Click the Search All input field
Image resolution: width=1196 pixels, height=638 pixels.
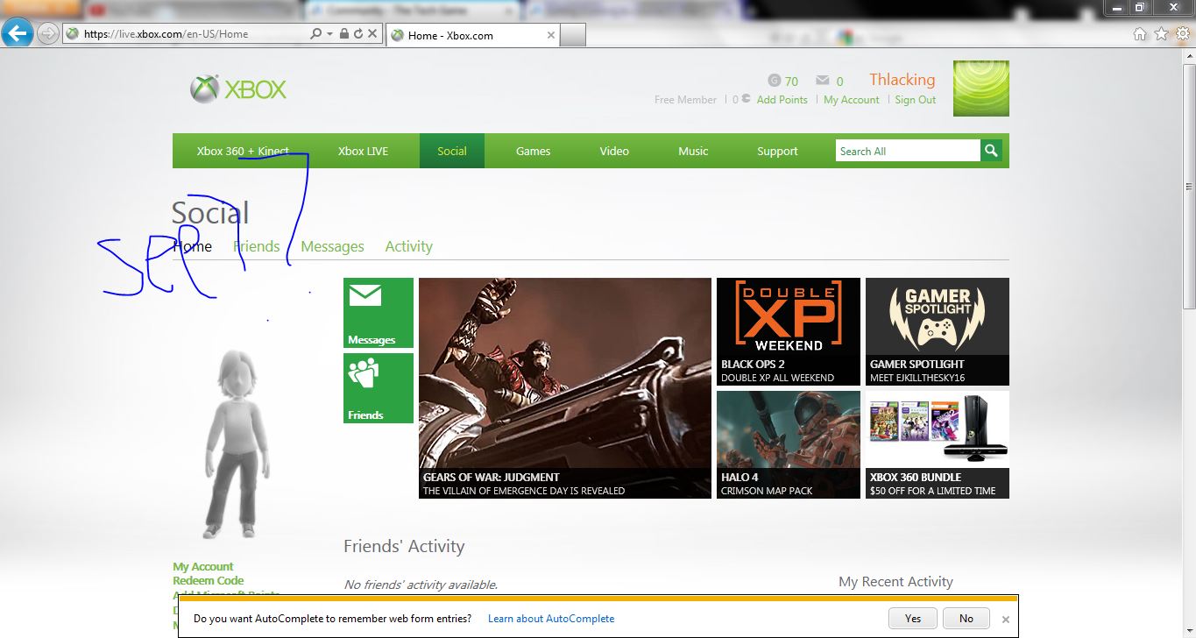[908, 151]
